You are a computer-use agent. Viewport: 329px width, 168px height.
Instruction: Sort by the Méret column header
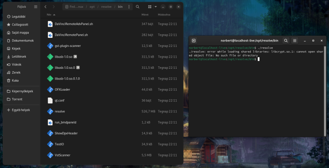point(145,15)
